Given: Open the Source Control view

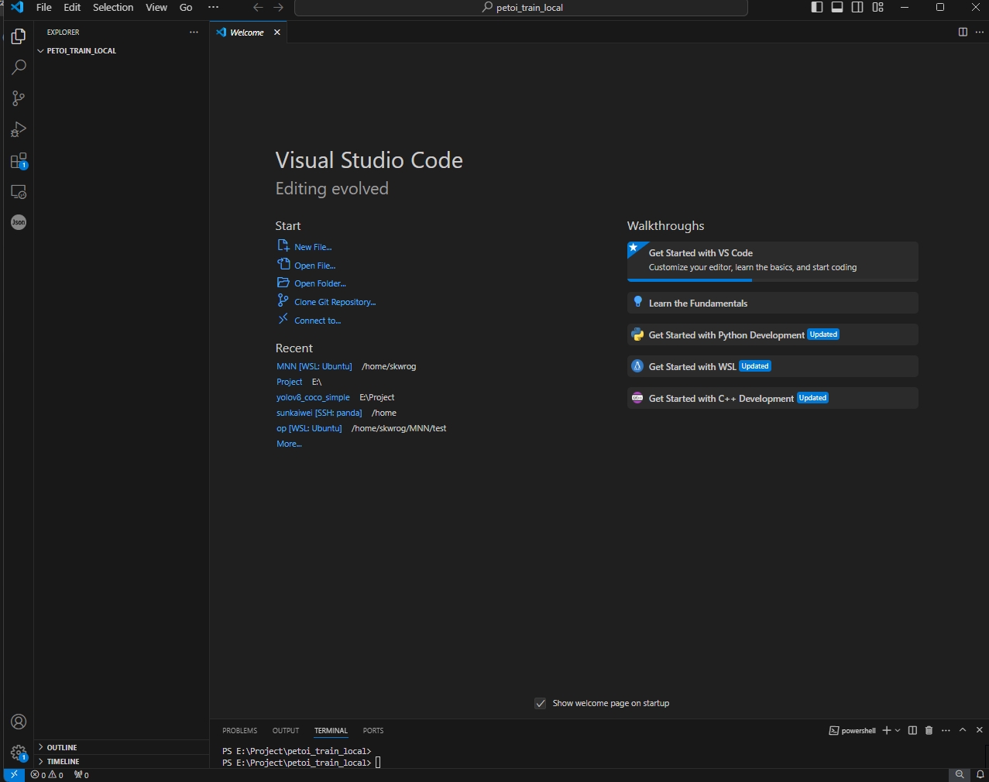Looking at the screenshot, I should tap(19, 98).
